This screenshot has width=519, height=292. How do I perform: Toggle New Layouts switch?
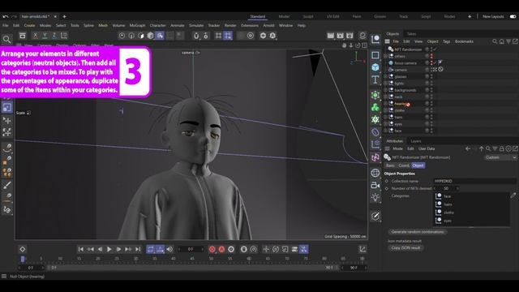click(x=513, y=16)
